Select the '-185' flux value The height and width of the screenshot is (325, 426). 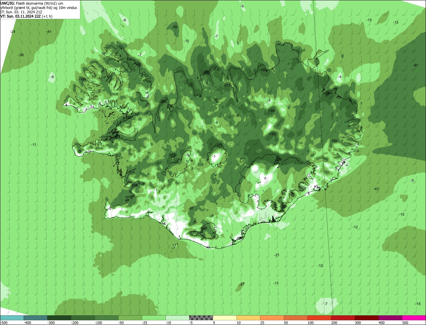271,111
